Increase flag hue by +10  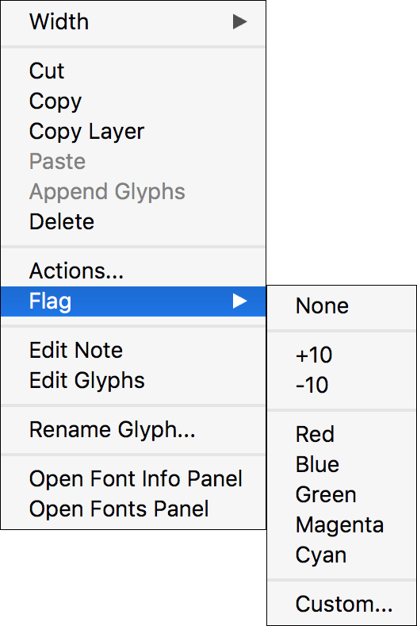click(342, 355)
